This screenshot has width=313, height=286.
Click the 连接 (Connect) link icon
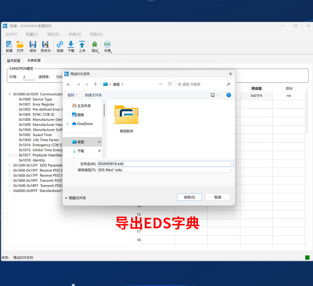[x=60, y=45]
